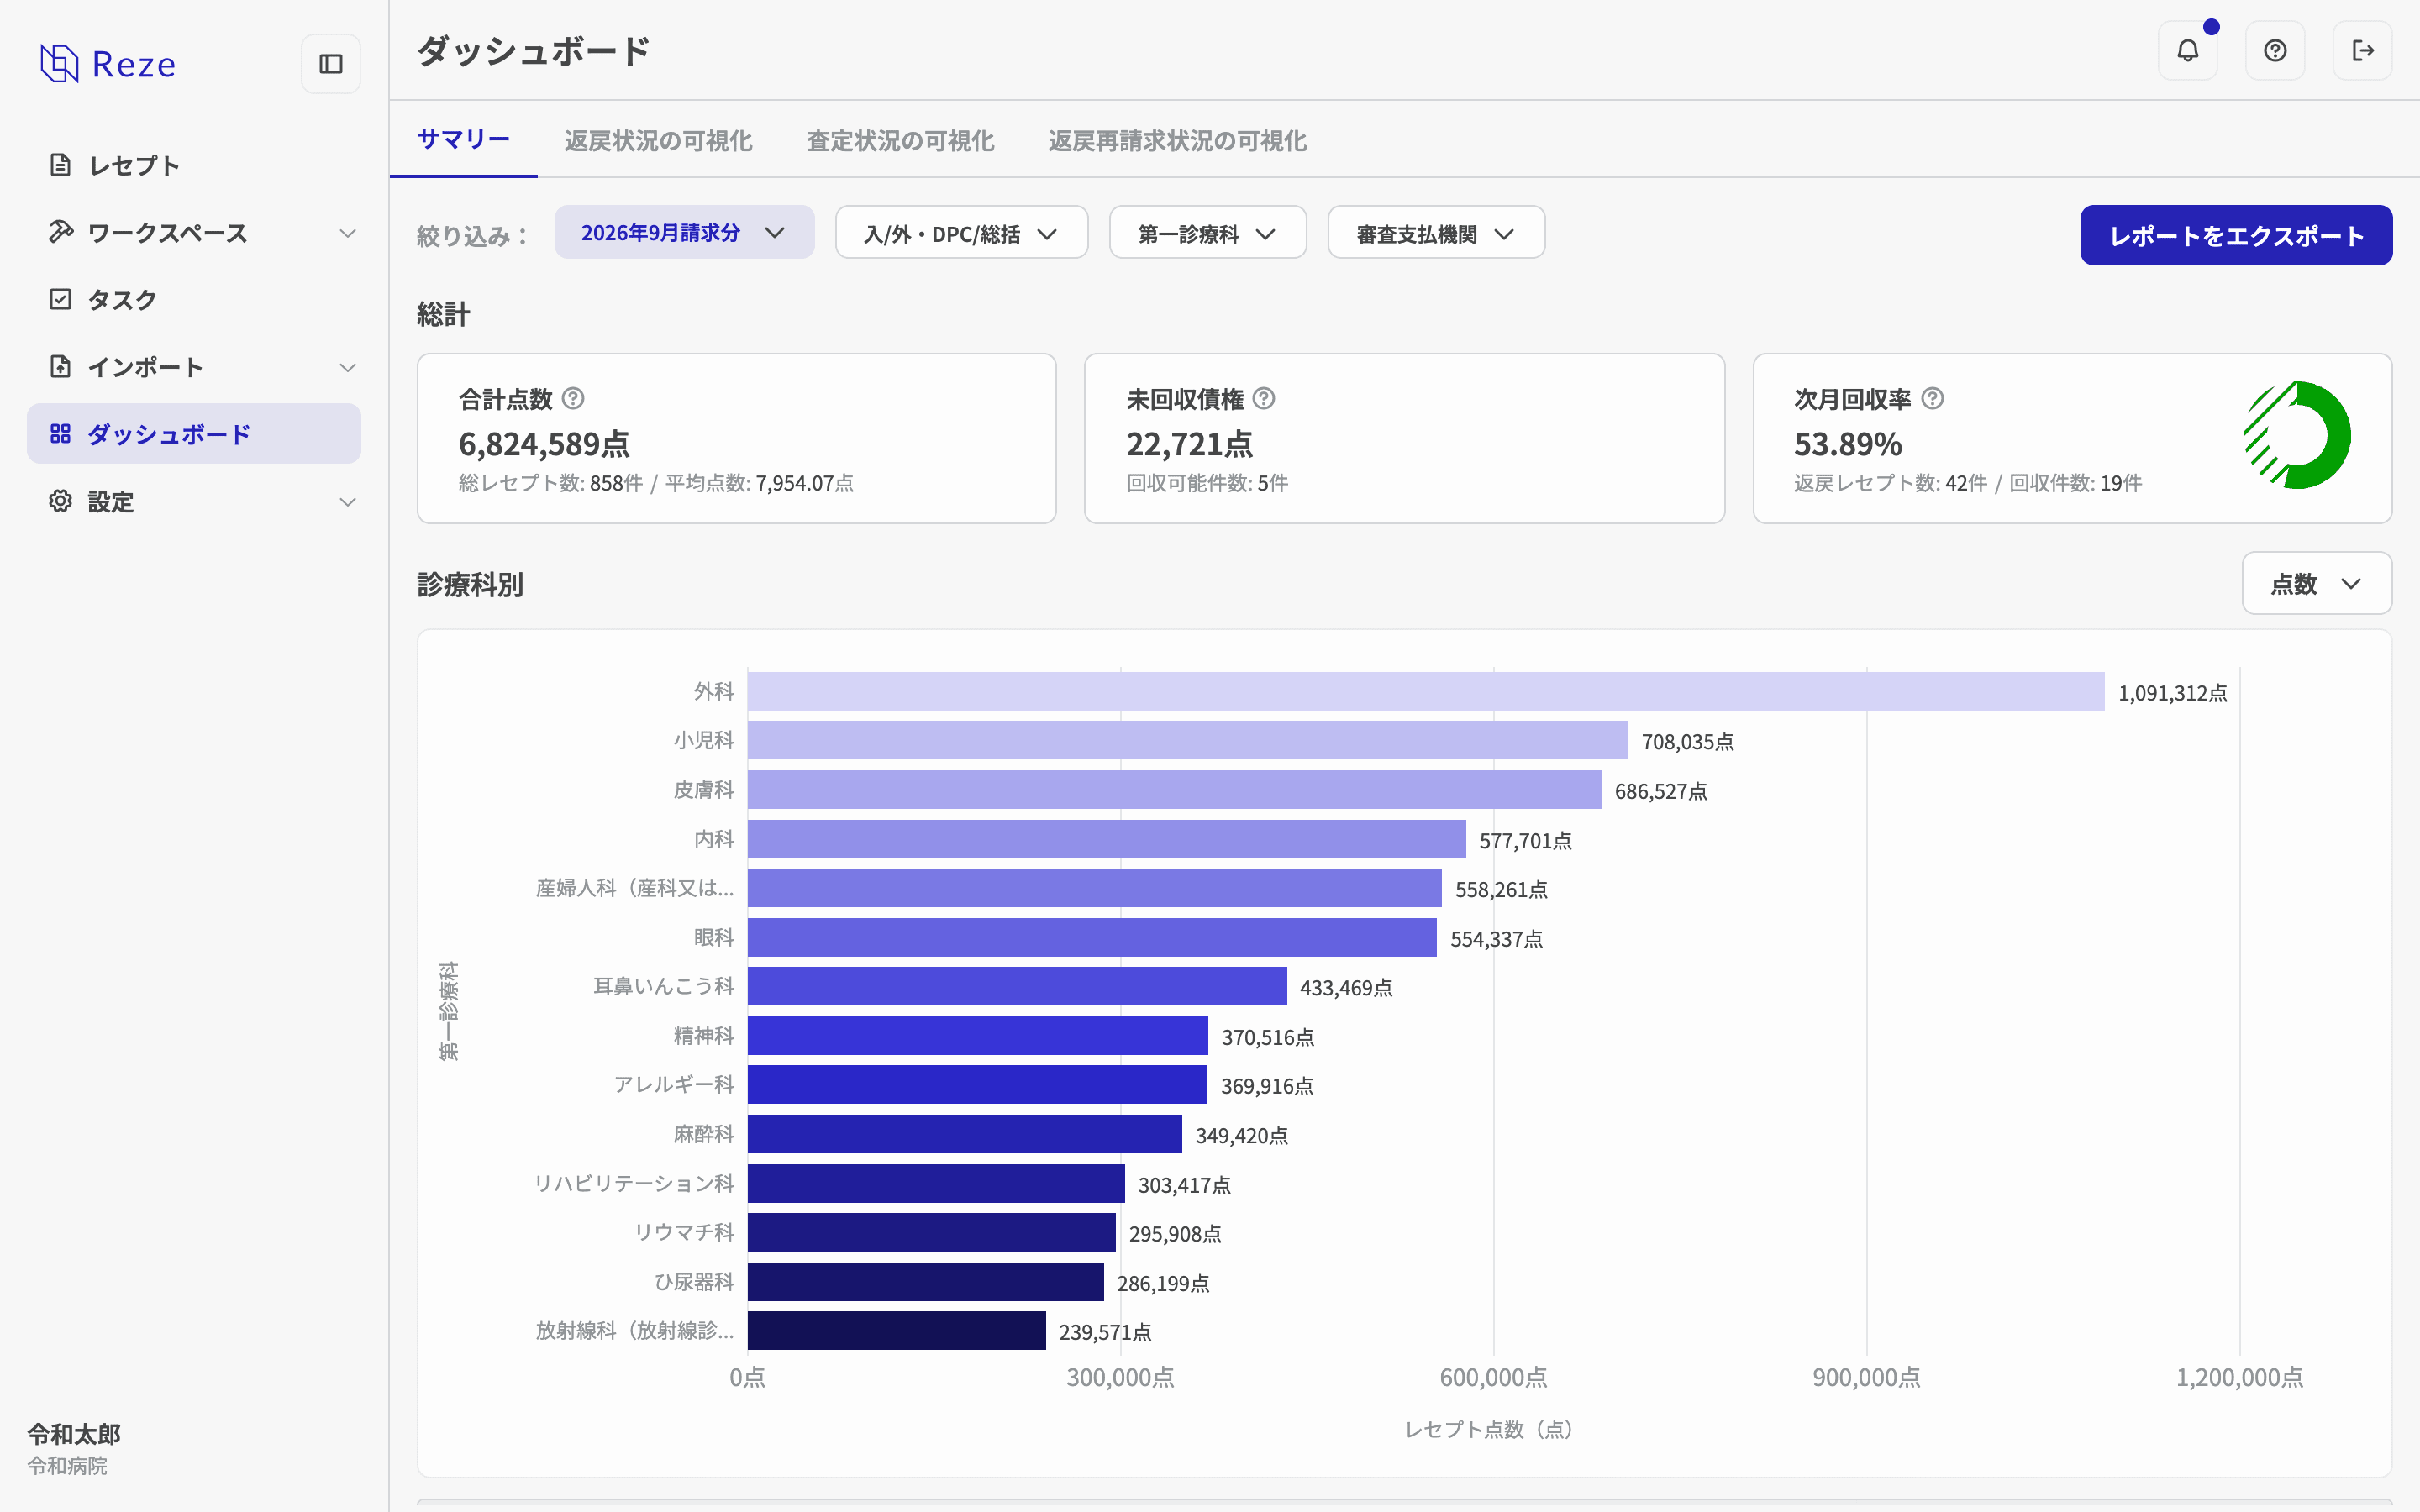Show info tooltip icon next to 次月回収率
The height and width of the screenshot is (1512, 2420).
[x=1933, y=398]
